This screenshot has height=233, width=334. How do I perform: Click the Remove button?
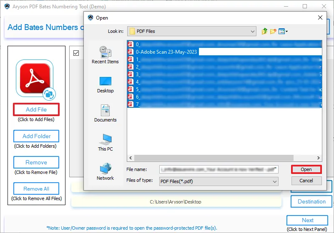tap(36, 162)
